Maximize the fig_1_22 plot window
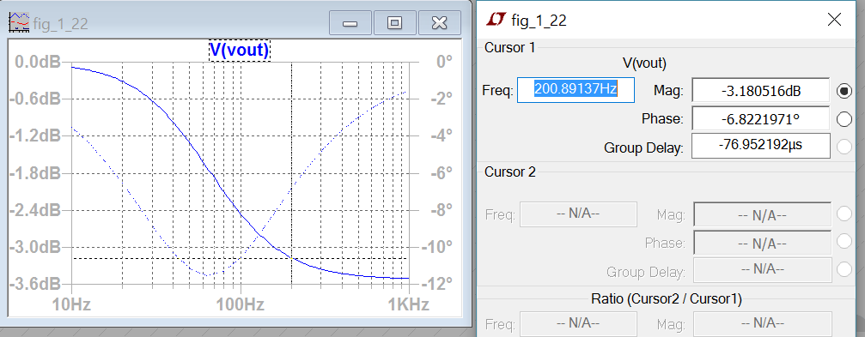Viewport: 865px width, 337px height. (x=394, y=23)
